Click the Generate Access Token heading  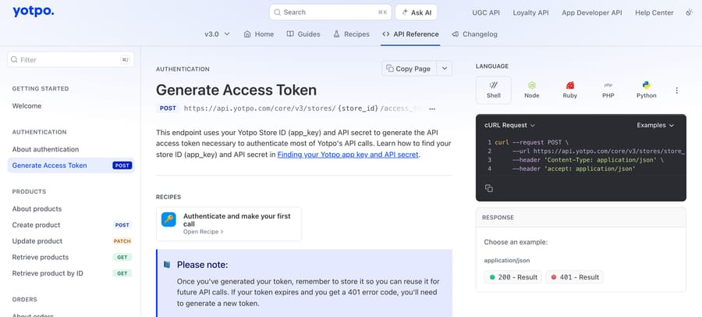coord(236,90)
